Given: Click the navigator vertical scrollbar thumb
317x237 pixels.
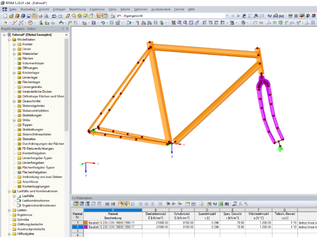Looking at the screenshot, I should (x=66, y=85).
